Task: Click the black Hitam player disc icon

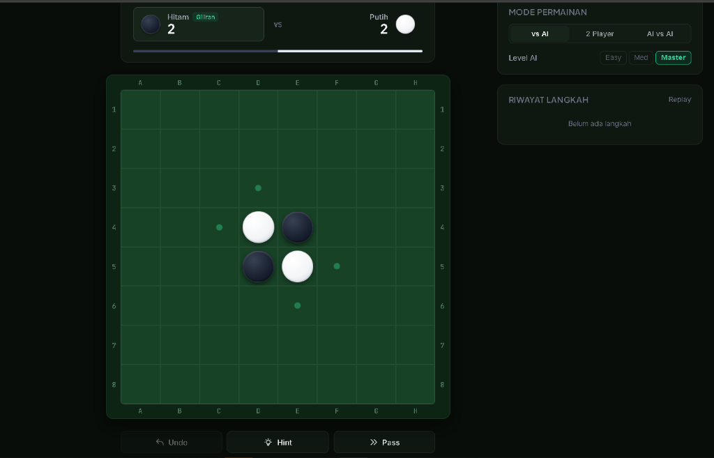Action: [151, 24]
